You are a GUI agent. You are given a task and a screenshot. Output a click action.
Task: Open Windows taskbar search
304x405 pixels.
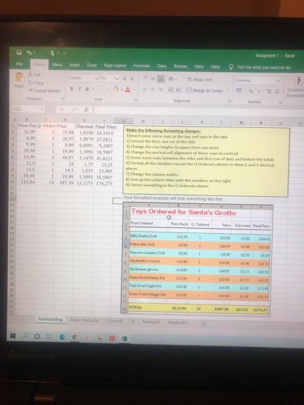pos(25,336)
